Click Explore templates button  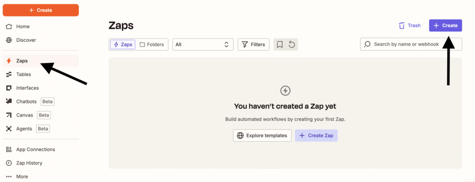[x=262, y=135]
